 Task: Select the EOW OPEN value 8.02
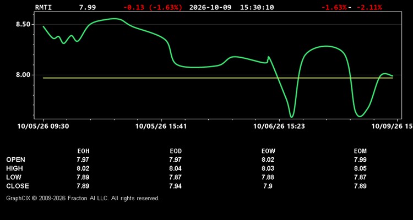[x=268, y=159]
